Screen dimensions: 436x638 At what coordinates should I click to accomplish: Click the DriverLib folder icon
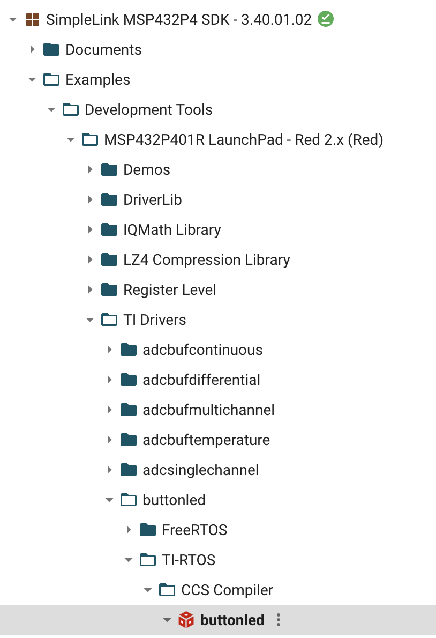pos(109,199)
